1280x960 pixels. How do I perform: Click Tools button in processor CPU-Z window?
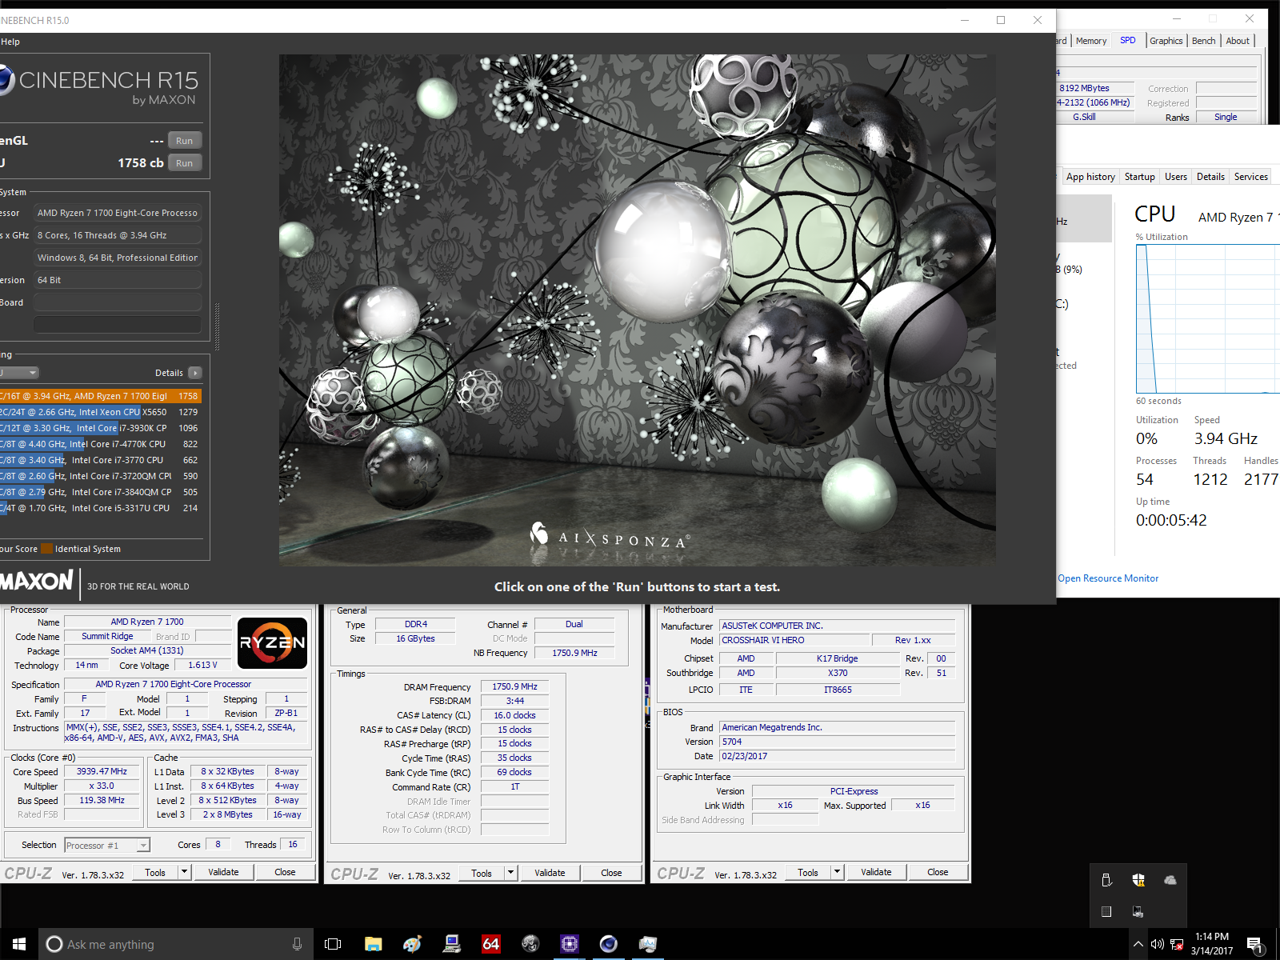tap(155, 872)
